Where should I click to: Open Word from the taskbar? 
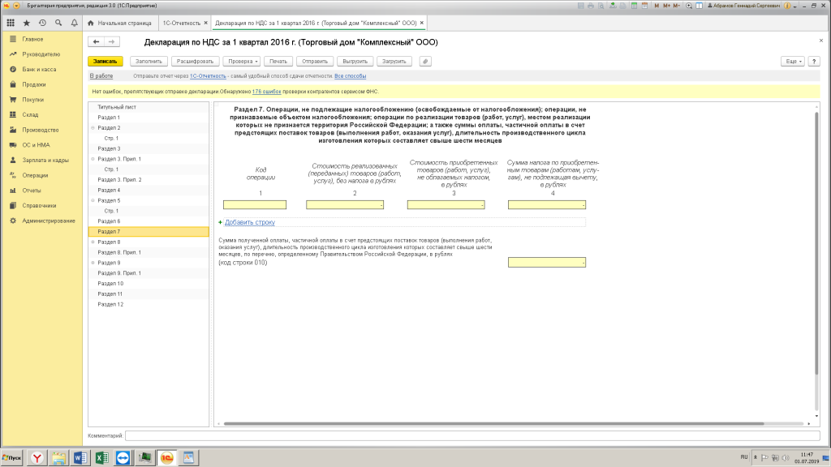click(x=80, y=457)
